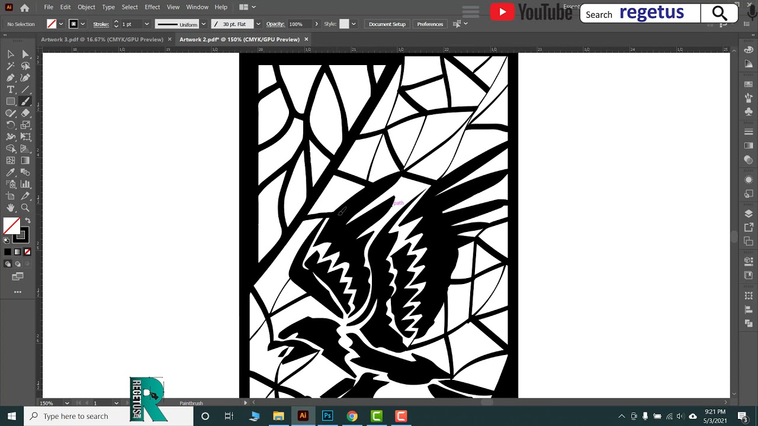
Task: Select the Paintbrush tool in toolbar
Action: pyautogui.click(x=25, y=102)
